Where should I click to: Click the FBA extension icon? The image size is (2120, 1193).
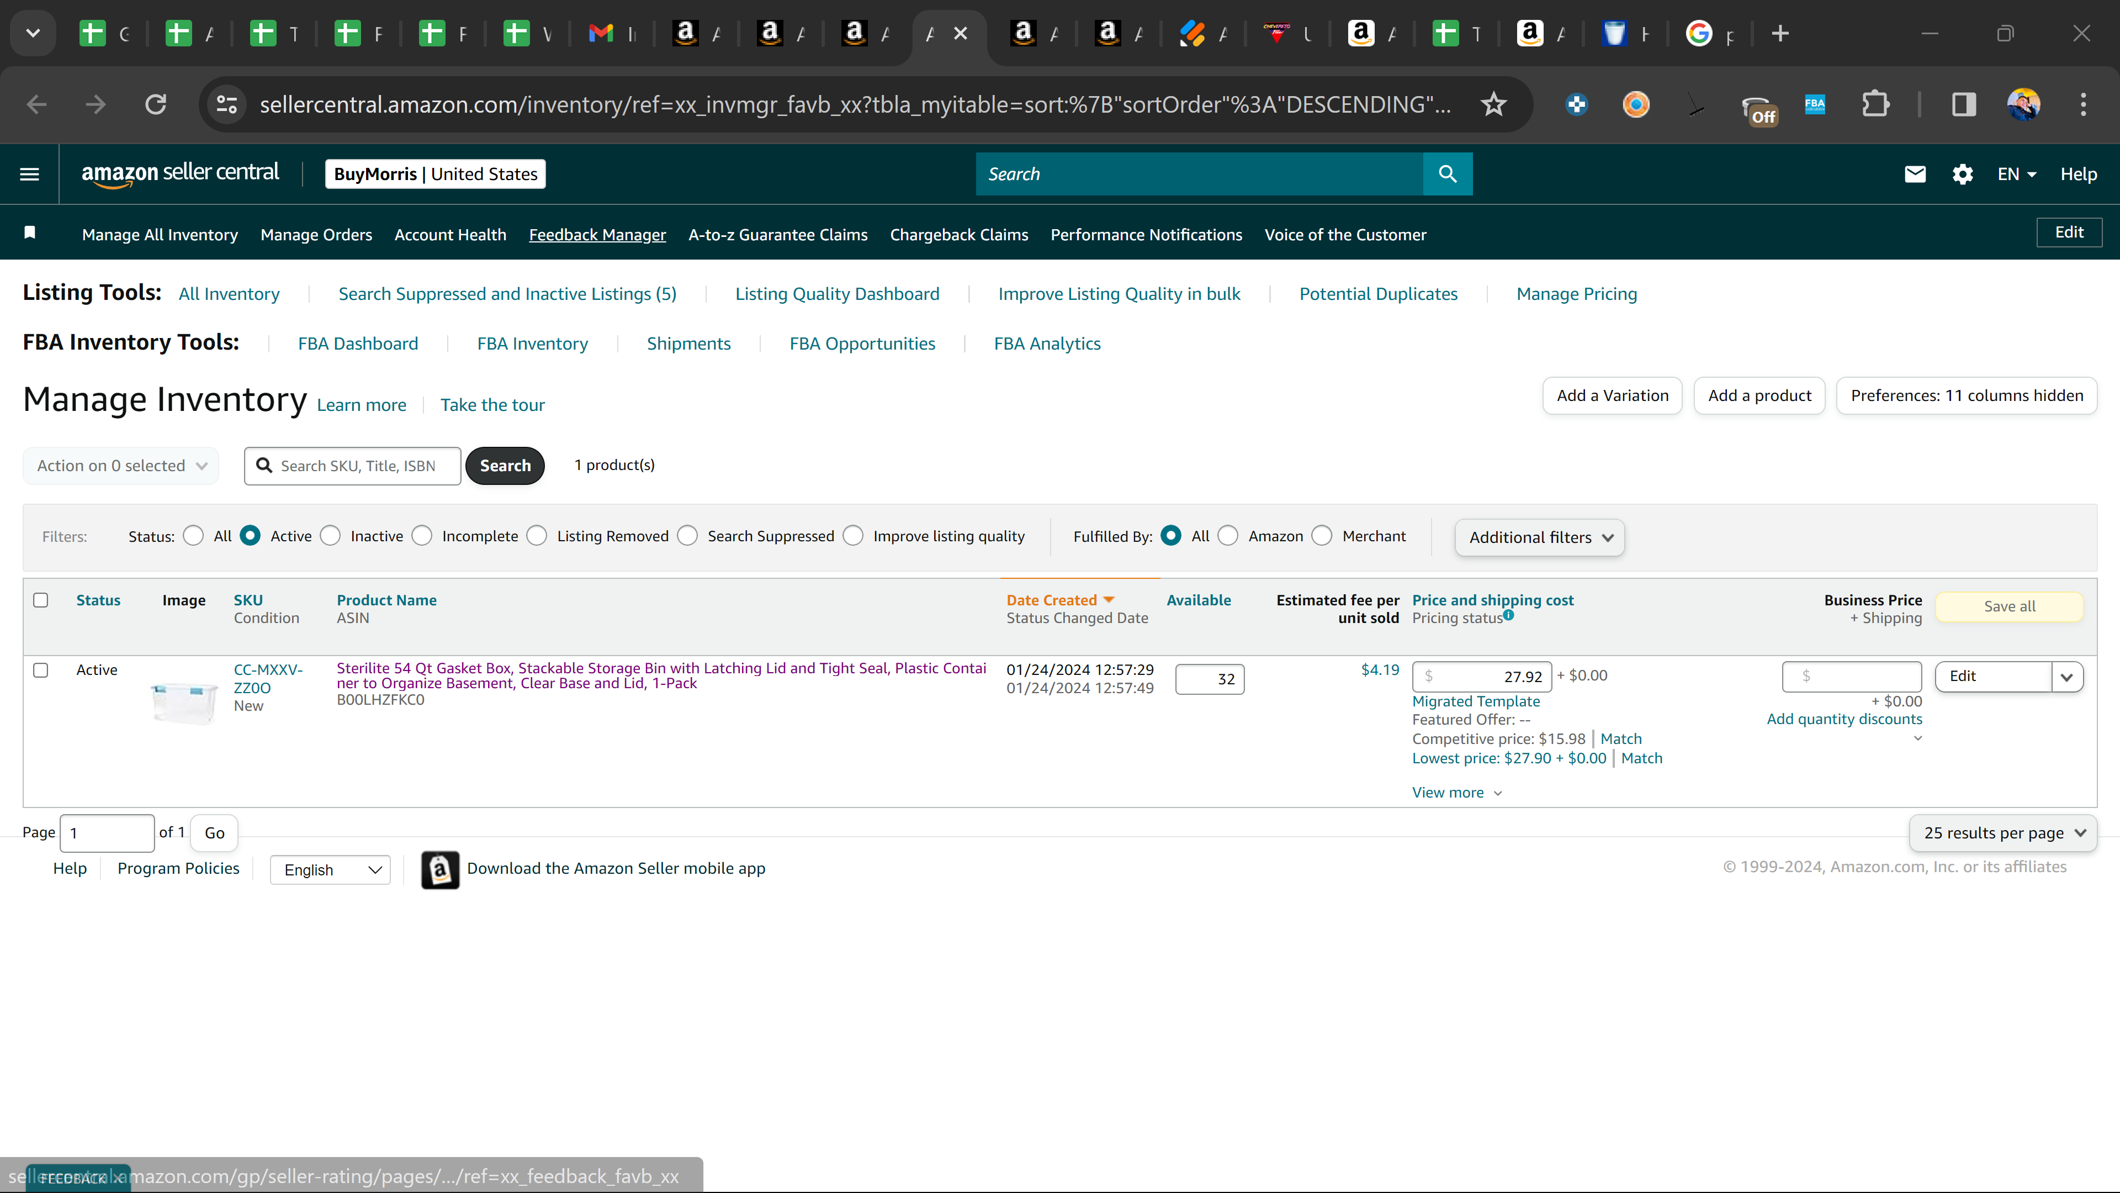point(1815,104)
